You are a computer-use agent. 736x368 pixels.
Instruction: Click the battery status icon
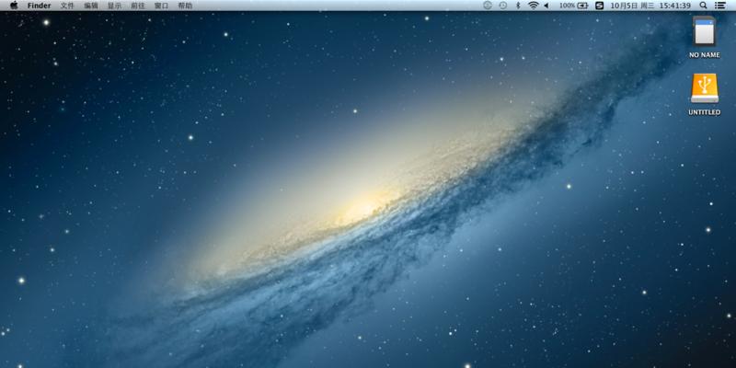583,6
